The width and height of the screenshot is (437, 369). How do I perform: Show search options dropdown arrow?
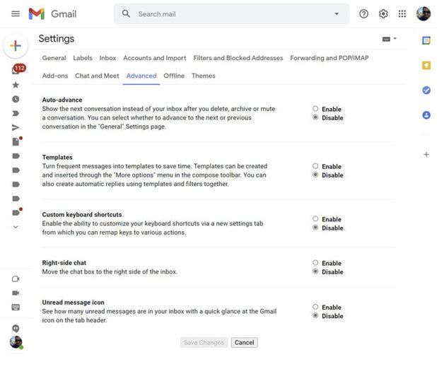click(x=336, y=14)
